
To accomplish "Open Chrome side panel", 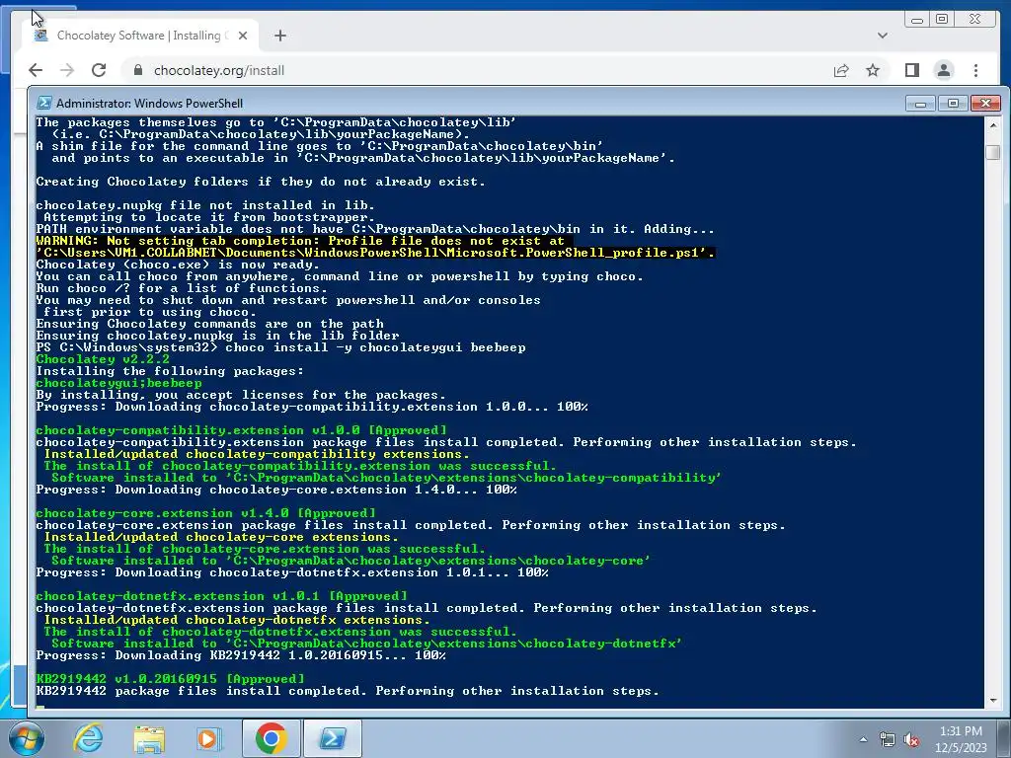I will (911, 70).
